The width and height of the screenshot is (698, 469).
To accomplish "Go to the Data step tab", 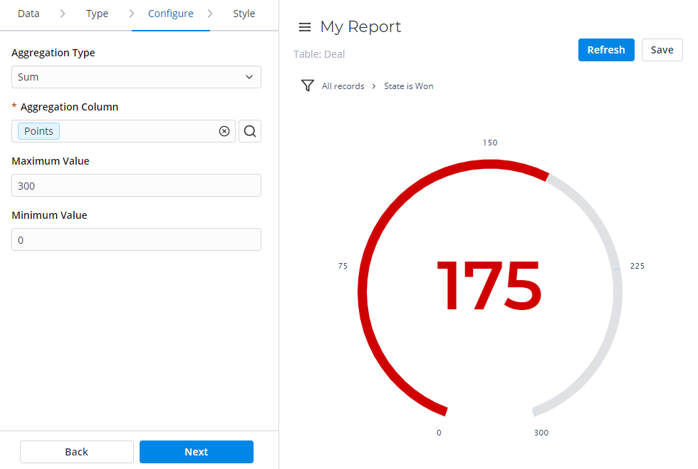I will (x=28, y=14).
